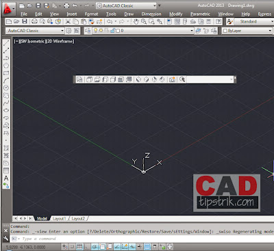Open the File menu
This screenshot has width=274, height=251.
coord(24,14)
